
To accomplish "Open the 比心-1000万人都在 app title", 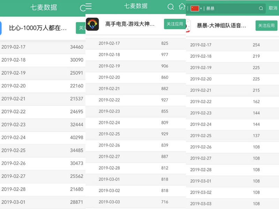I will [38, 28].
